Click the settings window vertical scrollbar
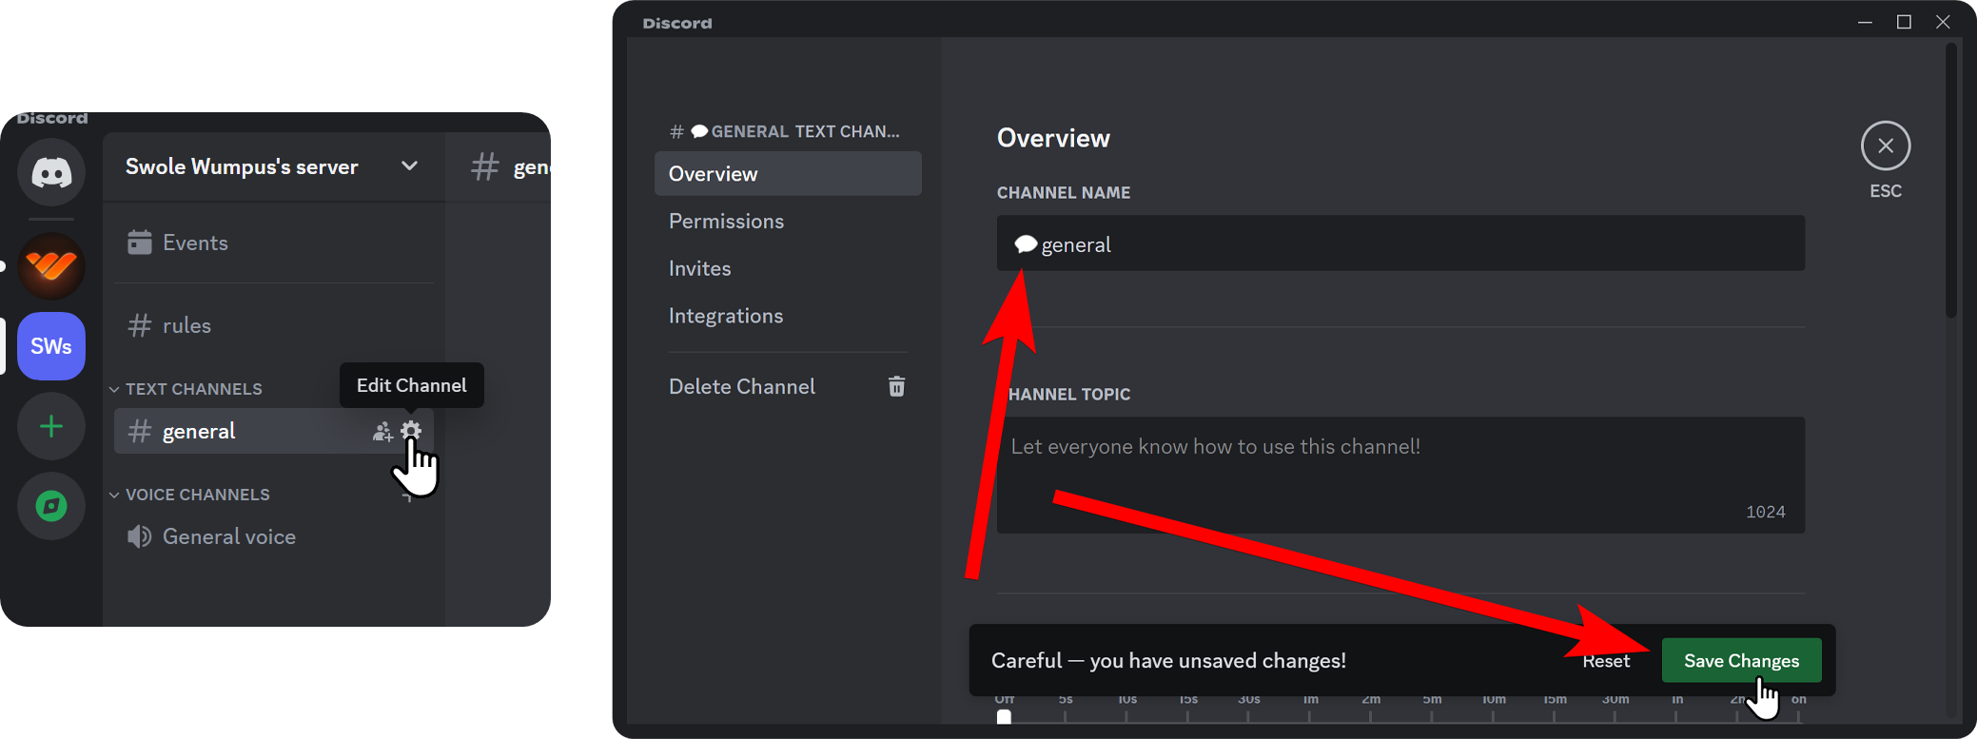Viewport: 1977px width, 739px height. (x=1951, y=181)
